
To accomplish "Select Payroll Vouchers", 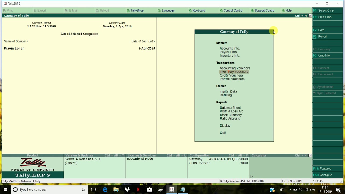I will click(x=232, y=79).
